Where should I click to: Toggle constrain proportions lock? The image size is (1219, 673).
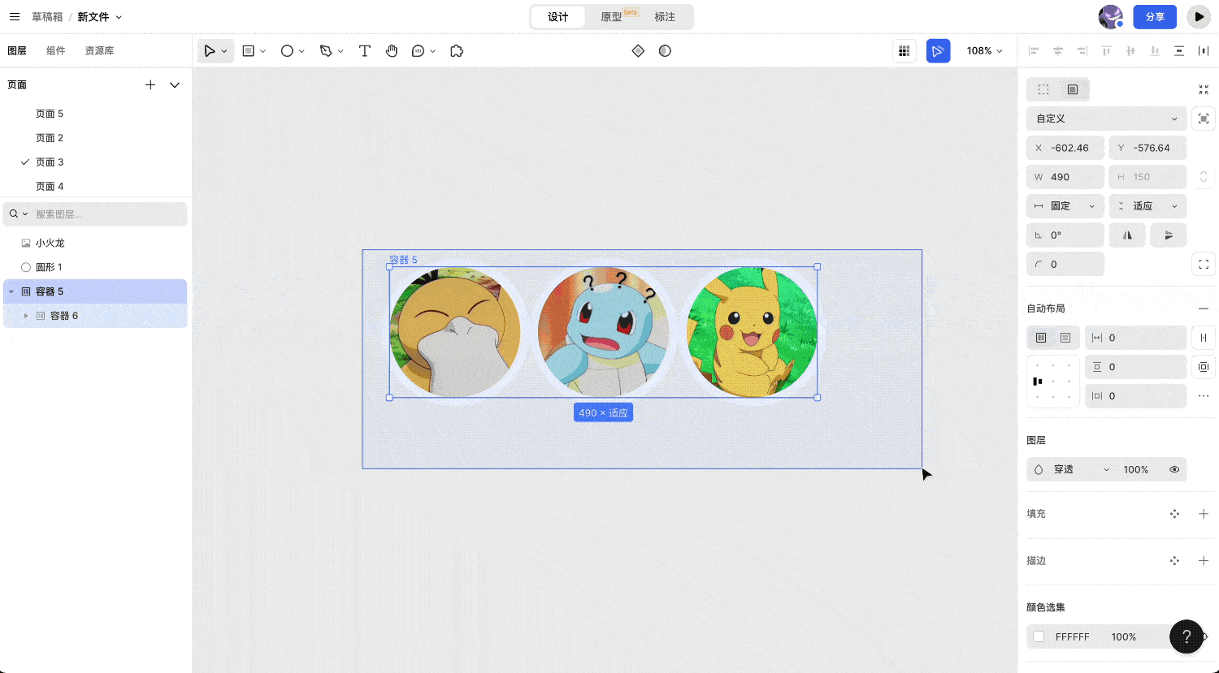click(1204, 177)
